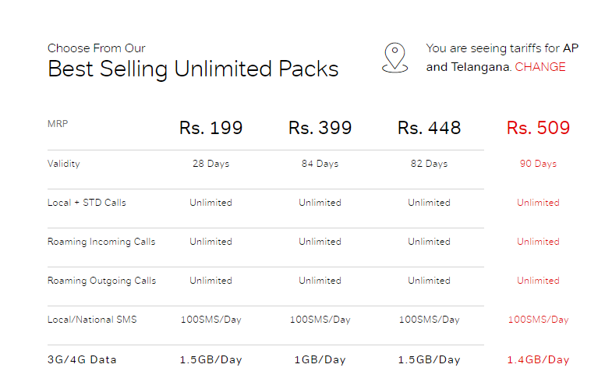Select the highlighted Rs. 509 pack
This screenshot has height=389, width=612.
pos(538,128)
